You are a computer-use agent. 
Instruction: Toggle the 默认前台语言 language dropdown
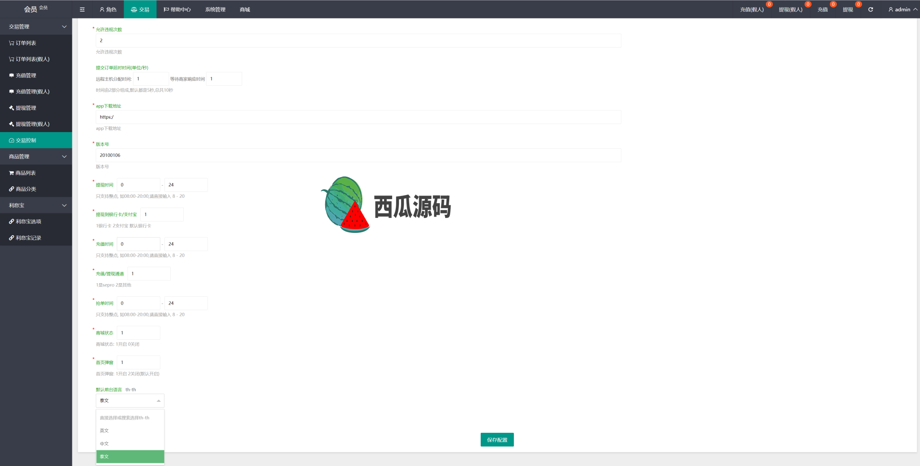(130, 400)
